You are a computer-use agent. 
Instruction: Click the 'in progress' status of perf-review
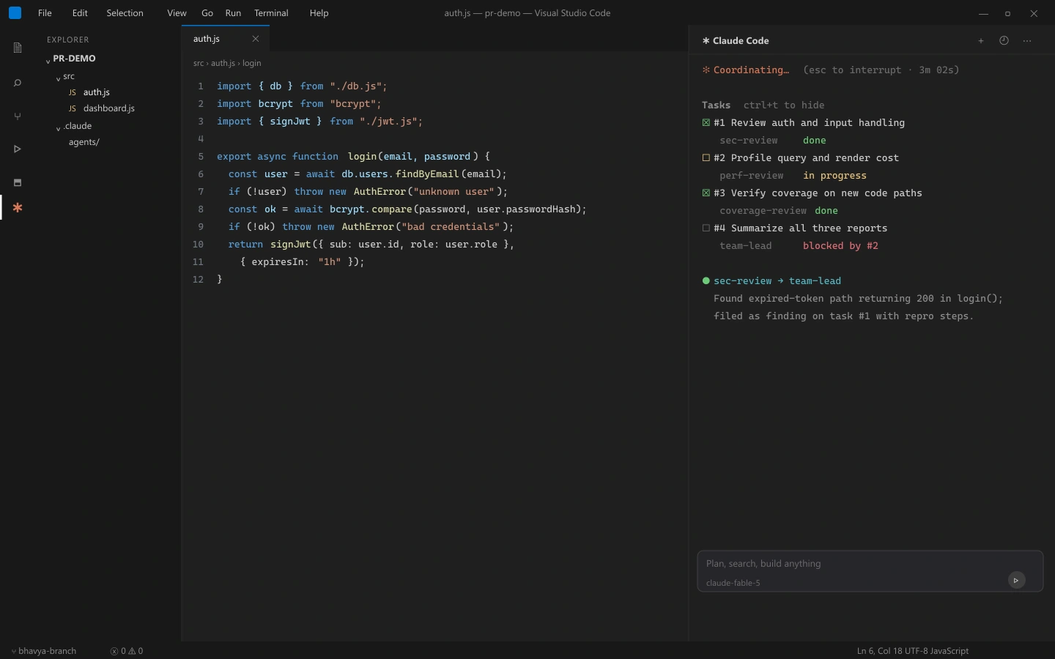click(x=834, y=176)
